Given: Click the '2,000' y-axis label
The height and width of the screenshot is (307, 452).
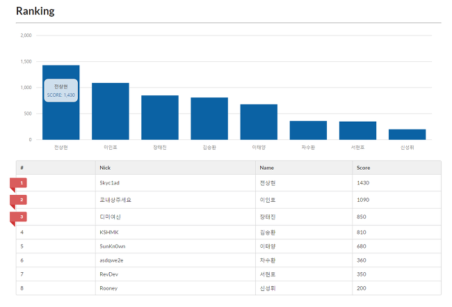Looking at the screenshot, I should (26, 36).
